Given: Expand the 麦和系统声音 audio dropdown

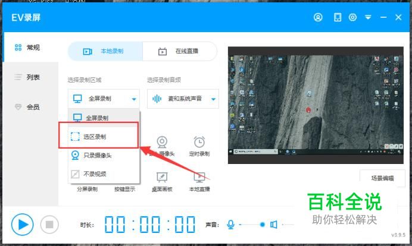Looking at the screenshot, I should (183, 99).
